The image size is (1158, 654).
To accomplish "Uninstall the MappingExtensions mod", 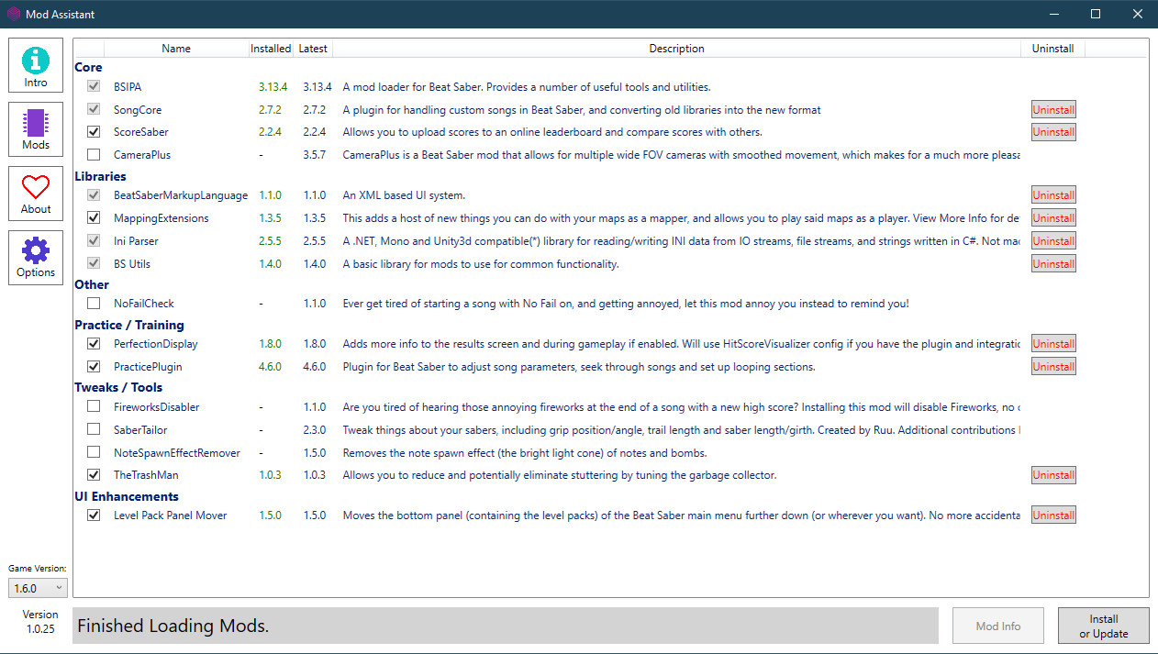I will pyautogui.click(x=1053, y=218).
